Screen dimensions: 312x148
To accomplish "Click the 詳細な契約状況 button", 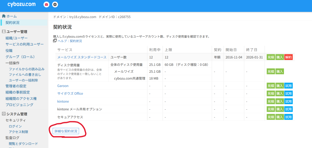I will 66,131.
